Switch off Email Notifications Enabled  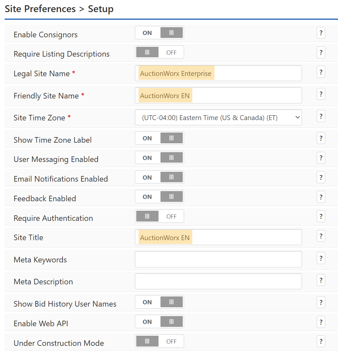(160, 177)
